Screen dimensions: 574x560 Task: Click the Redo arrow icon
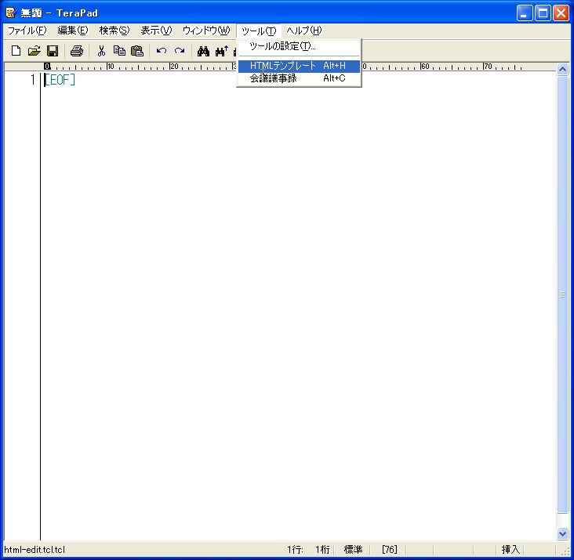180,50
